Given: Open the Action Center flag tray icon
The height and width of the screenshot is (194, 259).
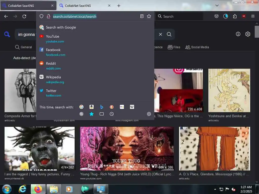Looking at the screenshot, I should [x=227, y=189].
